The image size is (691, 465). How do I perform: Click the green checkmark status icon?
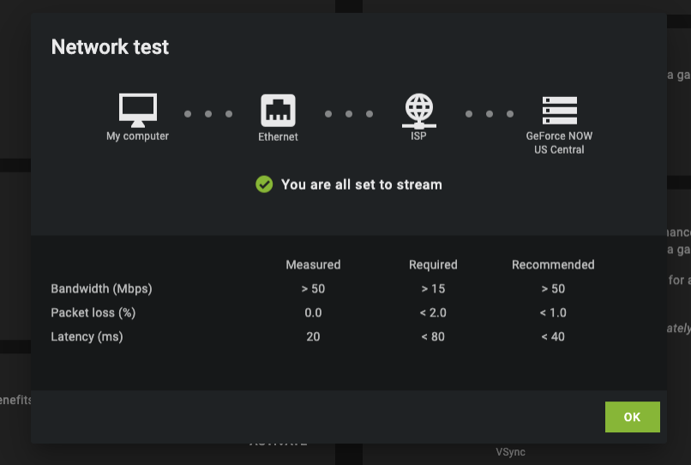click(264, 184)
